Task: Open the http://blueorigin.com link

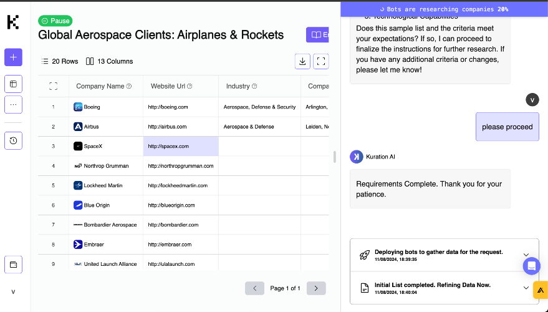Action: [171, 205]
